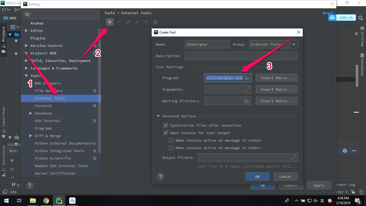This screenshot has width=366, height=206.
Task: Click Insert Macro for Working directory
Action: pyautogui.click(x=277, y=101)
